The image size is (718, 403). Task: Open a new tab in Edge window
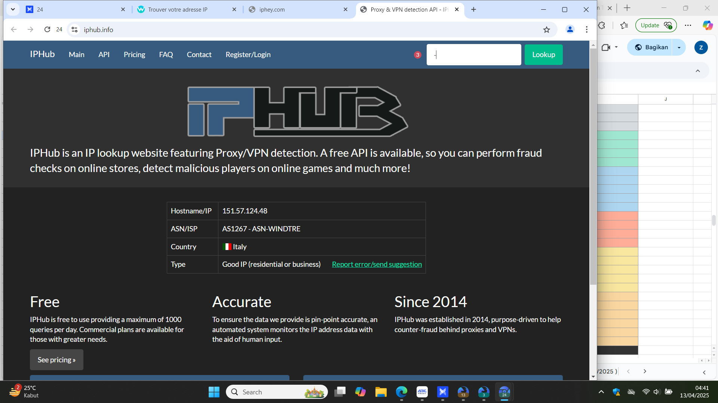[x=627, y=8]
